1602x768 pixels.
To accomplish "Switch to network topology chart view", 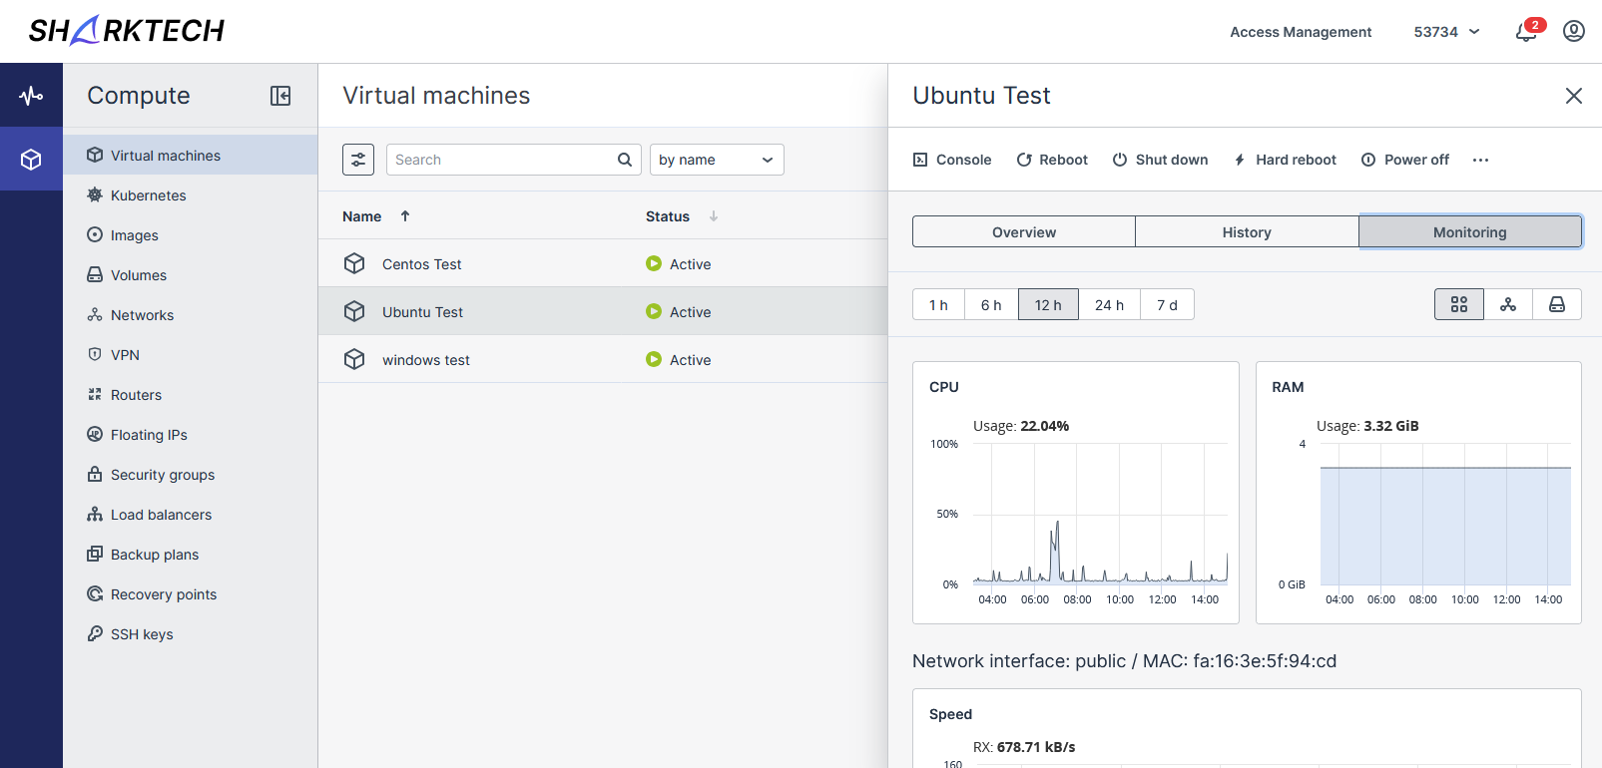I will 1507,304.
